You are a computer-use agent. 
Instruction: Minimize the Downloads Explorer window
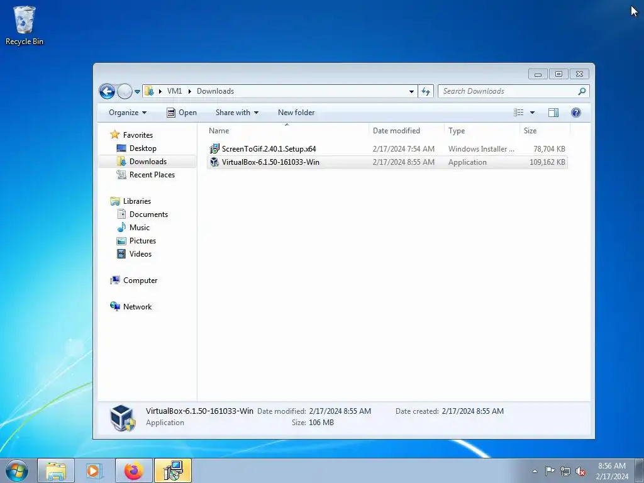coord(538,74)
